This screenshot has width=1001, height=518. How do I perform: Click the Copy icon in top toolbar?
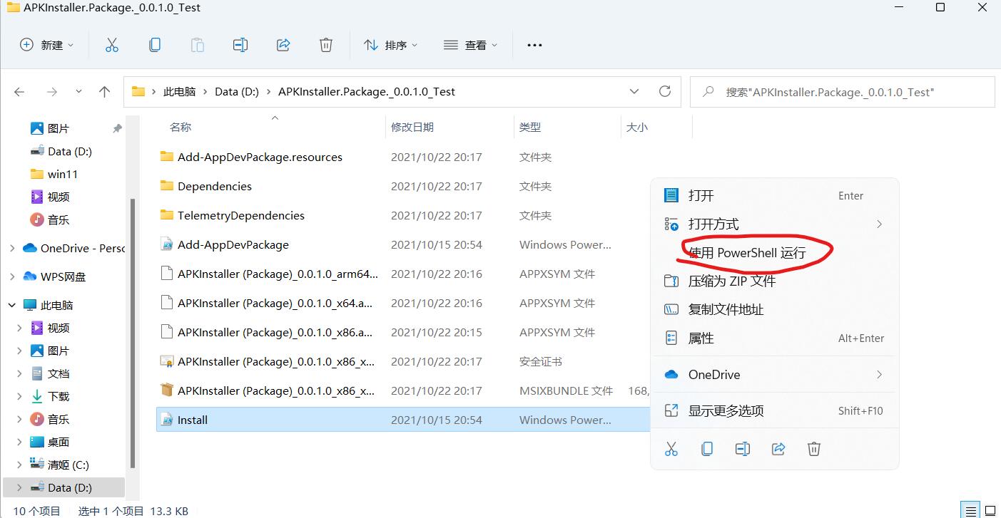click(x=155, y=45)
